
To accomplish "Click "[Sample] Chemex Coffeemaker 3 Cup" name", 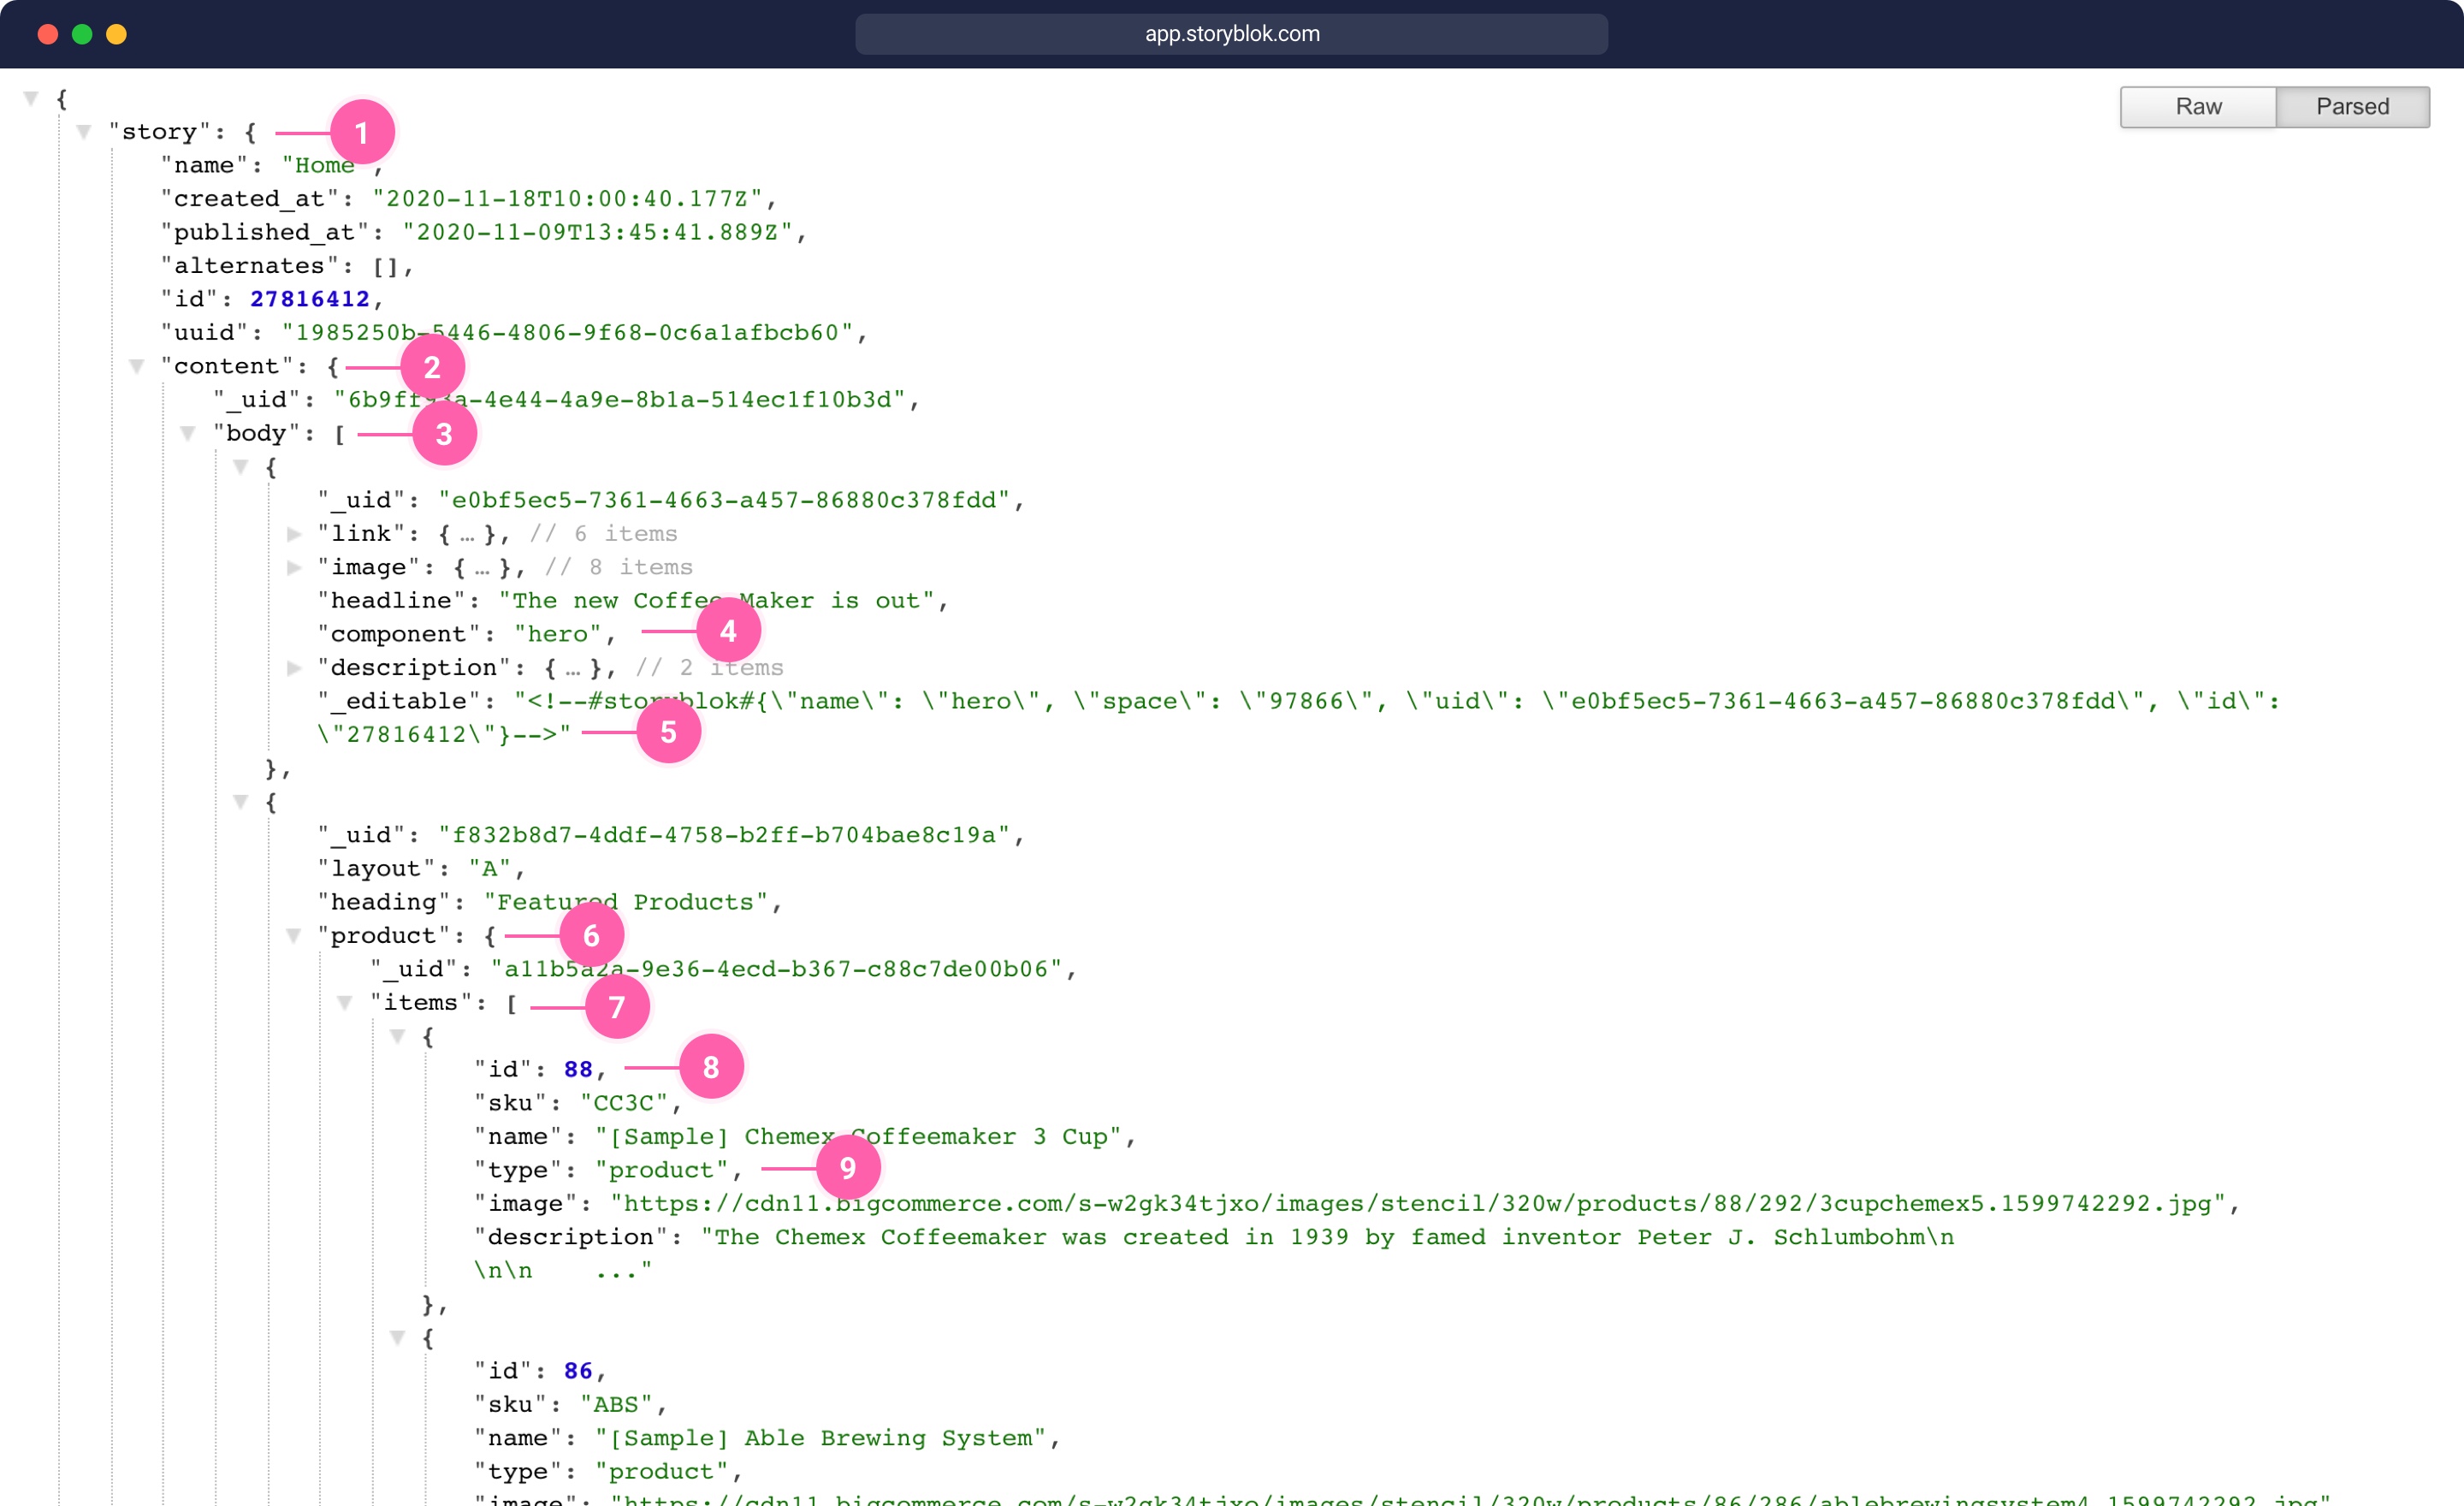I will point(859,1137).
